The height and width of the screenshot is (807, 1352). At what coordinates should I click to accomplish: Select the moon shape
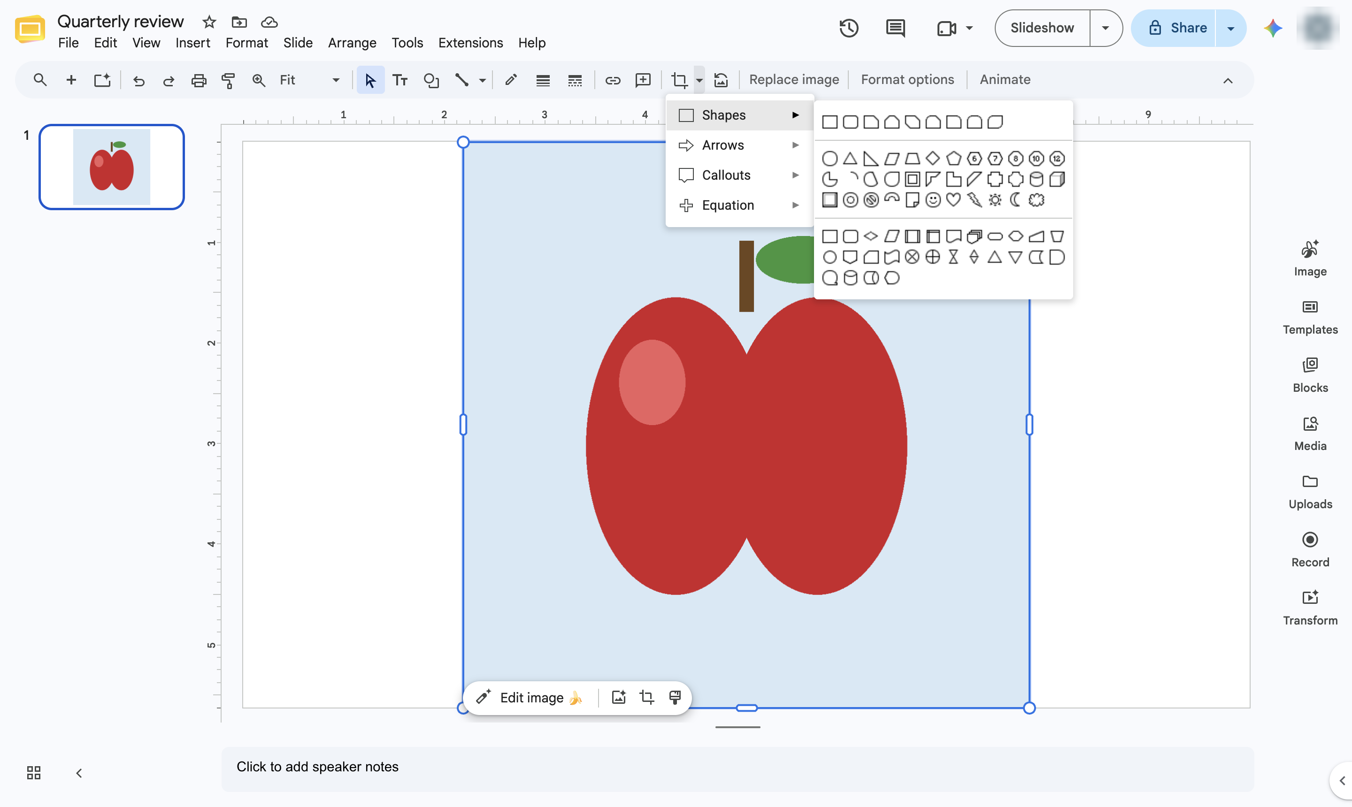1015,199
